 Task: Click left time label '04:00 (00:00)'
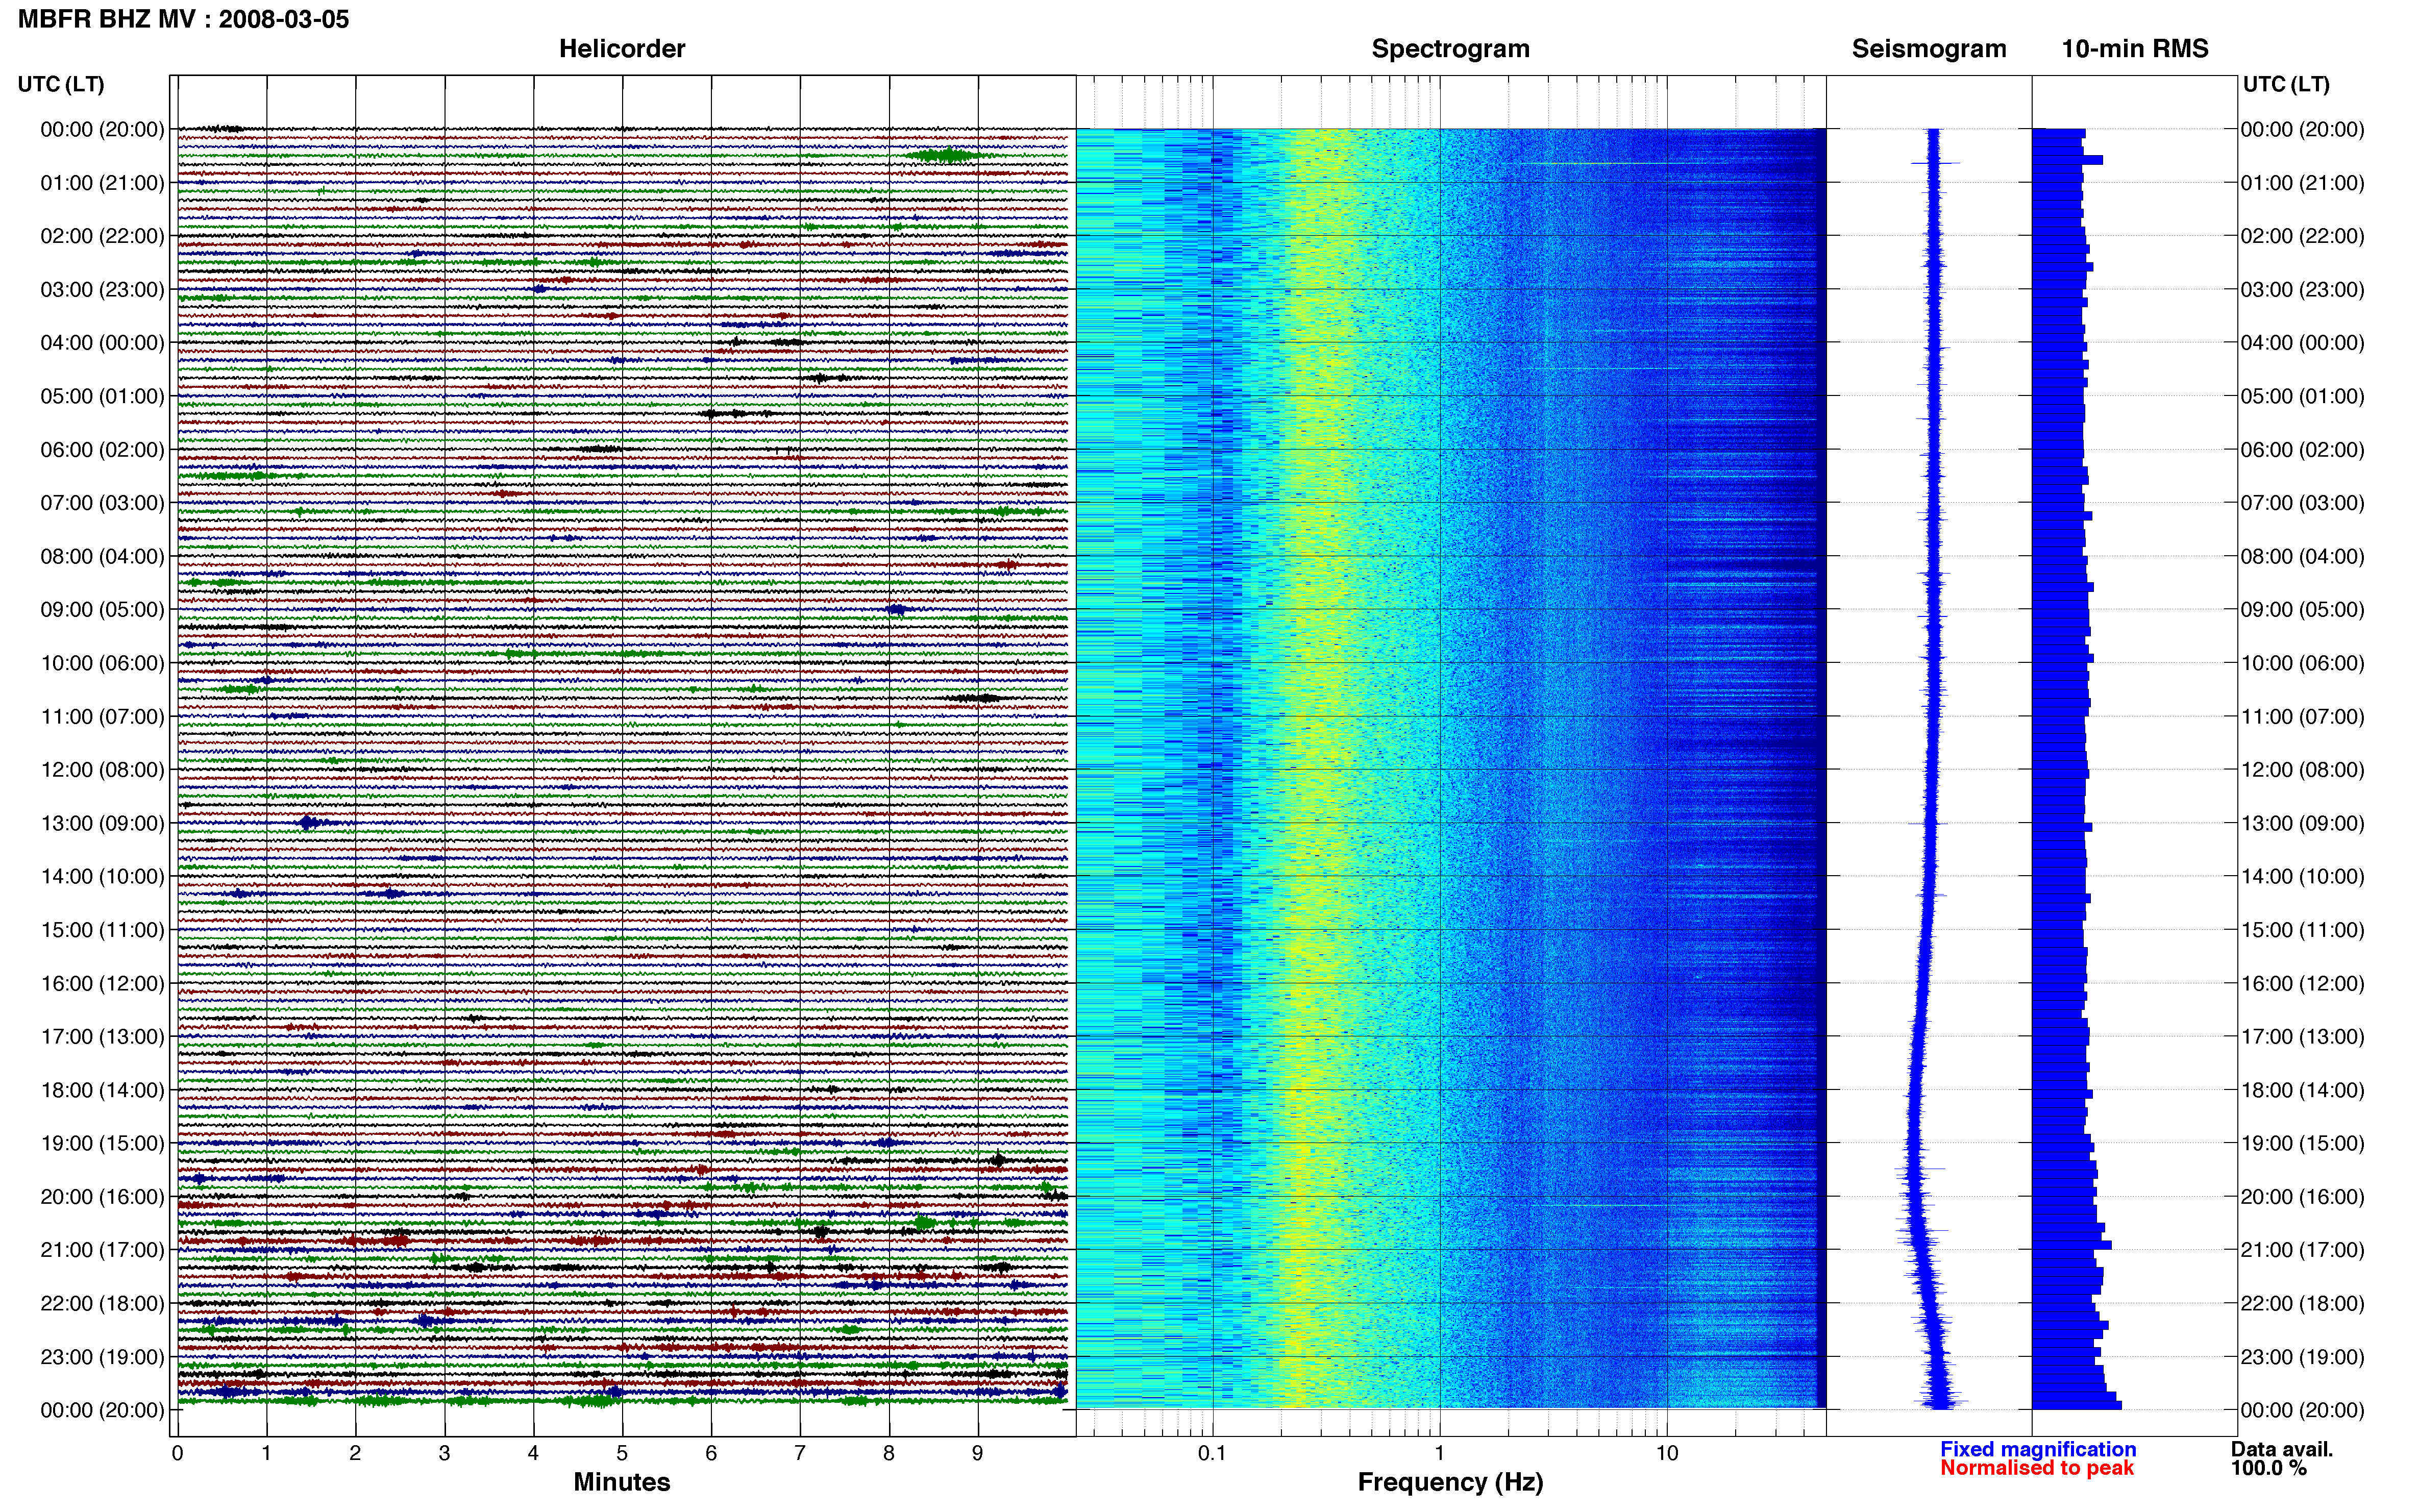tap(102, 343)
